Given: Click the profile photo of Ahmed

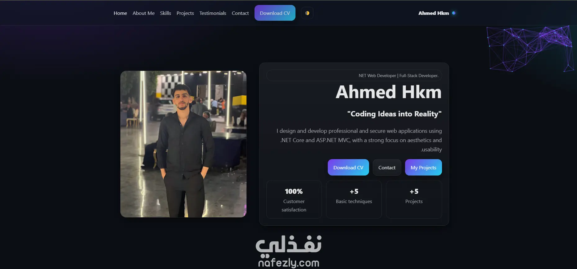Looking at the screenshot, I should (x=183, y=144).
